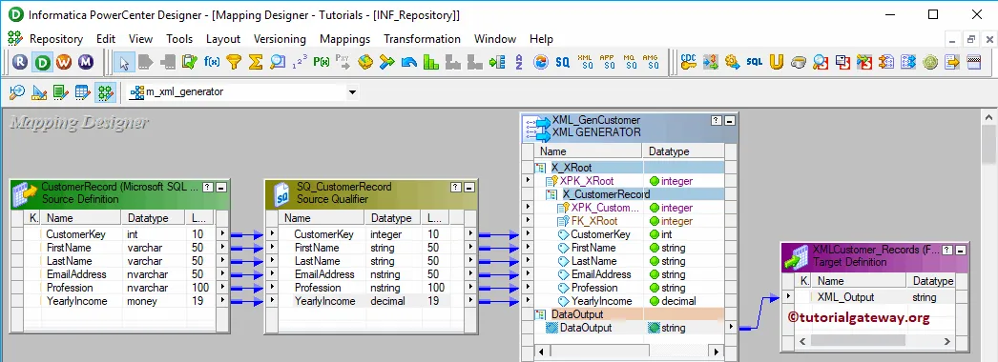Add an Expression f(x) transformation
Screen dimensions: 998x362
point(212,62)
